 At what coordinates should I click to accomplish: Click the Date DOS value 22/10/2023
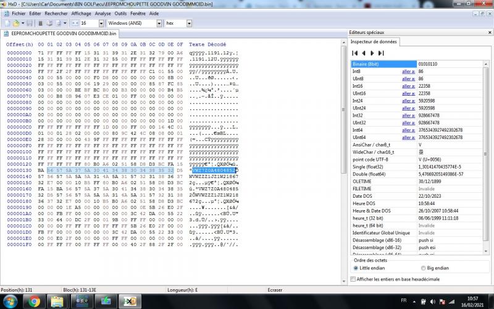point(430,196)
